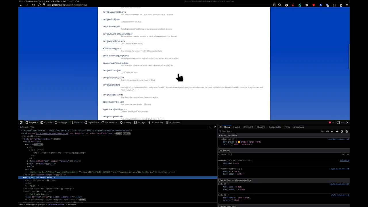Open the userContent.css:16 source link

tap(339, 139)
